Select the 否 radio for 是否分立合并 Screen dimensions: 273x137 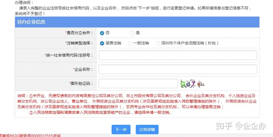[102, 33]
